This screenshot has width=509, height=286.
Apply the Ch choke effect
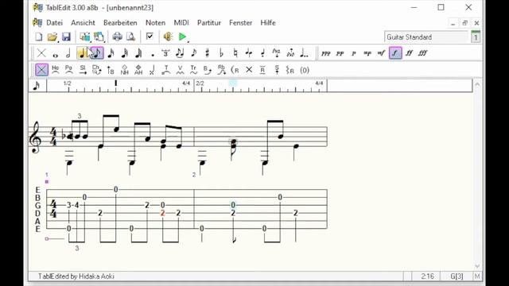pyautogui.click(x=97, y=70)
